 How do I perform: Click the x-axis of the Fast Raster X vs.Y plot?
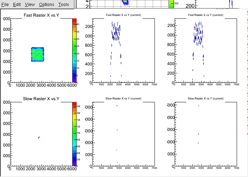41,82
